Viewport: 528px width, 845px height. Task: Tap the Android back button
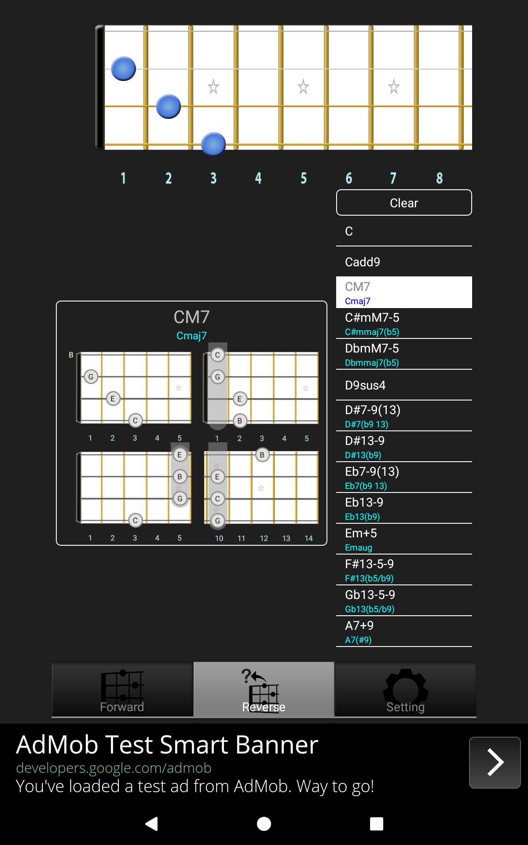pyautogui.click(x=151, y=823)
